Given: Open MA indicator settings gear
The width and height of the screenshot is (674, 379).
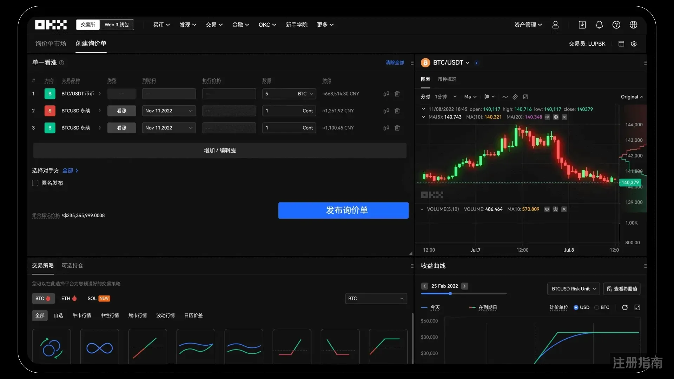Looking at the screenshot, I should coord(556,117).
